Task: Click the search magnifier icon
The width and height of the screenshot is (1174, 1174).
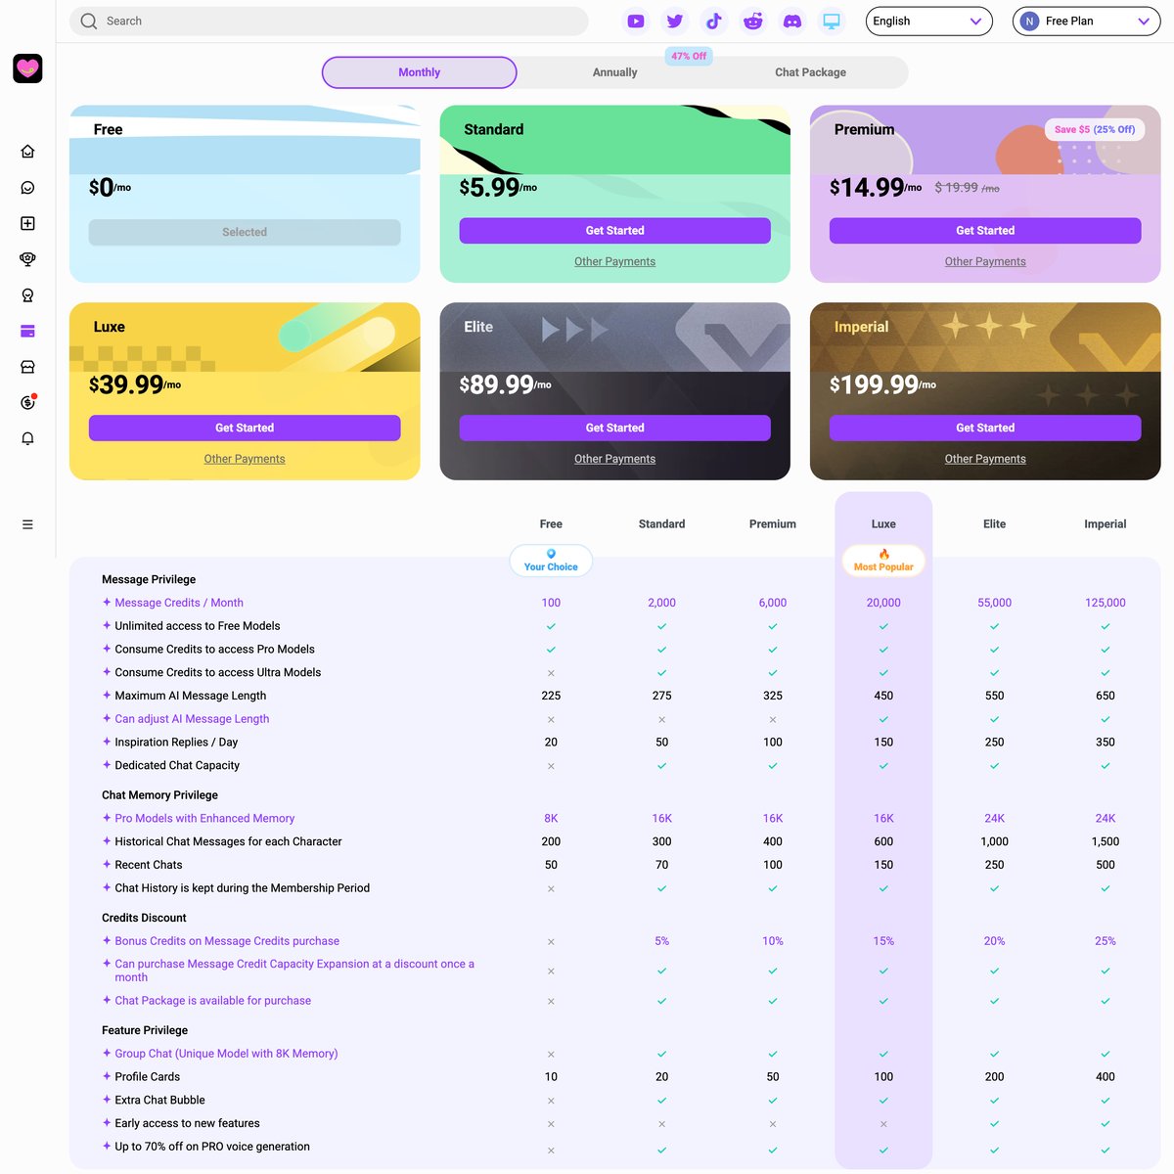Action: pyautogui.click(x=89, y=21)
